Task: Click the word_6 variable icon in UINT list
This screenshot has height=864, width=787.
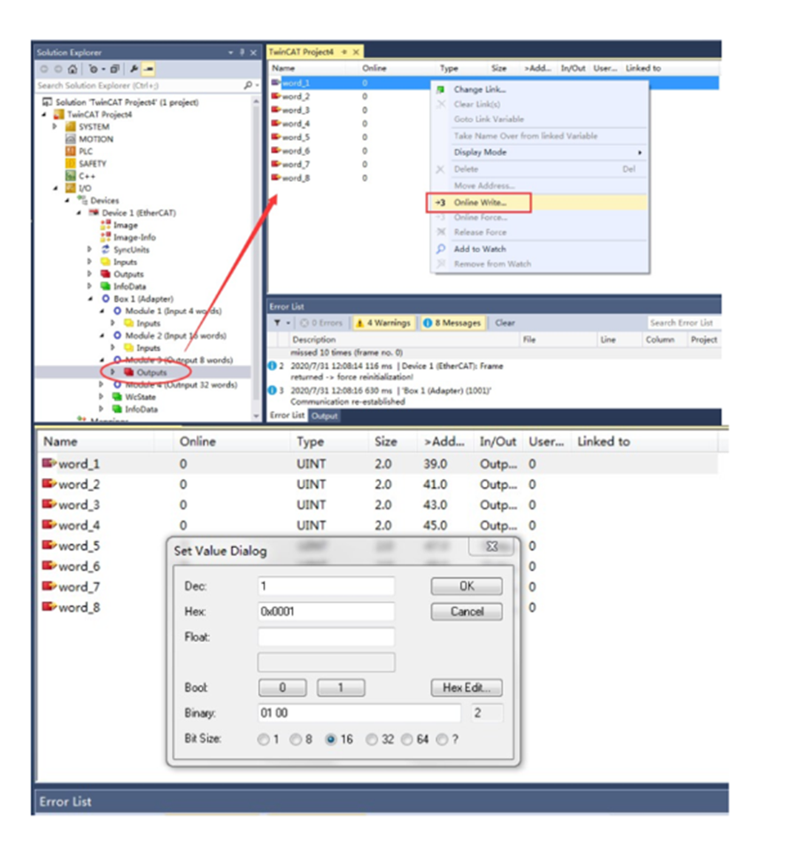Action: 50,566
